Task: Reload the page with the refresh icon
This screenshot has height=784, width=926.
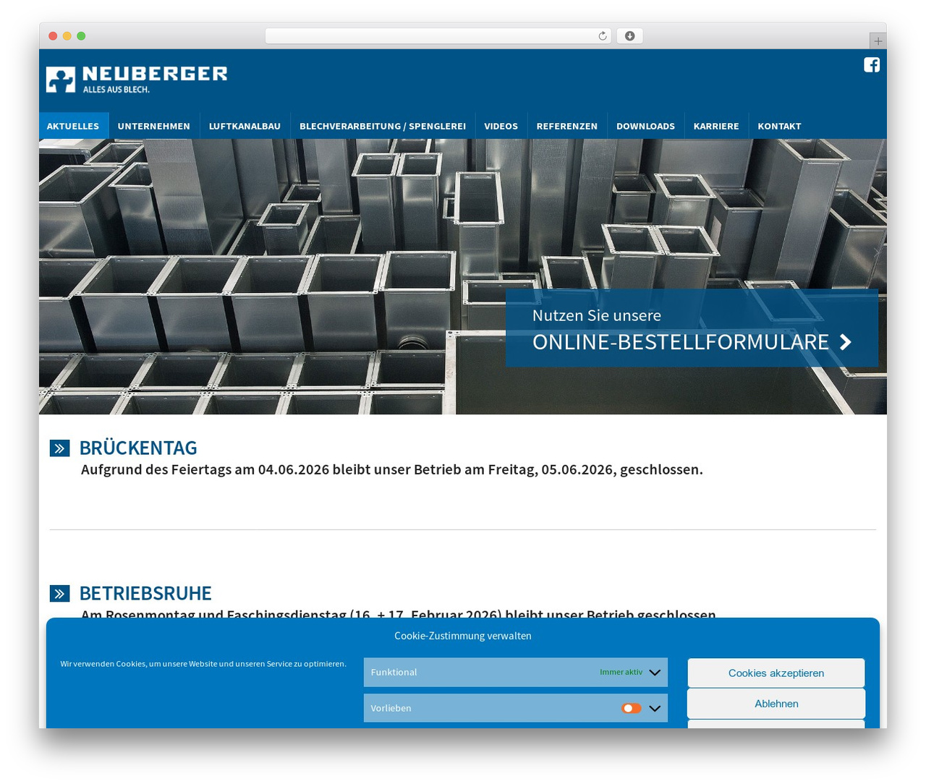Action: tap(602, 36)
